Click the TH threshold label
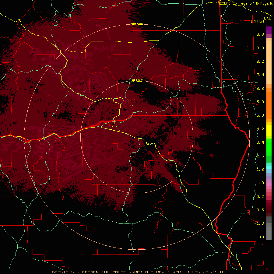Screen dimensions: 274x274 pyautogui.click(x=262, y=237)
